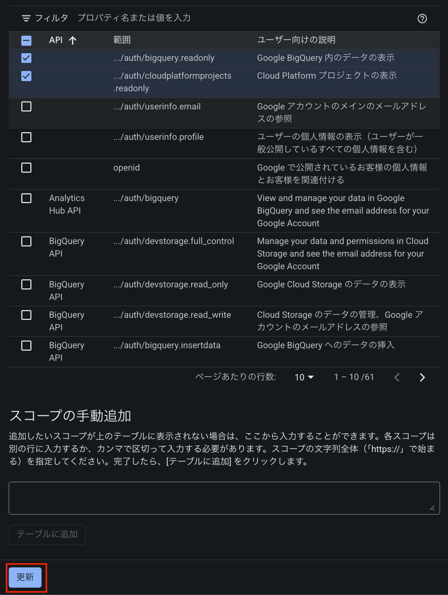
Task: Click the スコープの手動追加 heading
Action: [70, 416]
